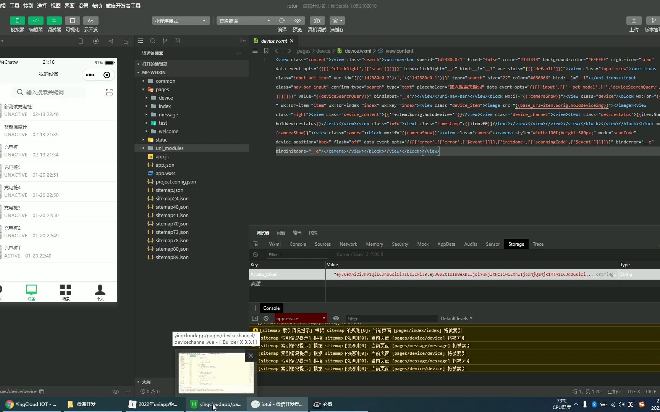Click the version management (版本管理) icon
This screenshot has width=660, height=412.
pos(653,21)
